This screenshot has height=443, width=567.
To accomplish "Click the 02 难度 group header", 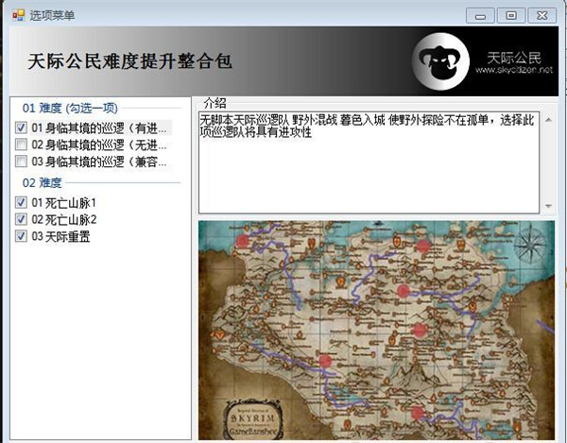I will pos(42,183).
